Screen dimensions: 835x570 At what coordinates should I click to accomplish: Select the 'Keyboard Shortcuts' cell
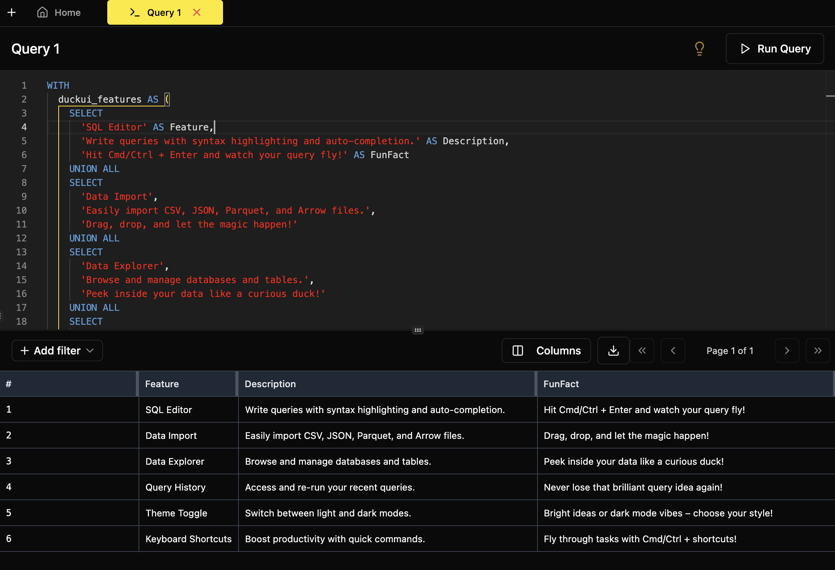[x=189, y=539]
